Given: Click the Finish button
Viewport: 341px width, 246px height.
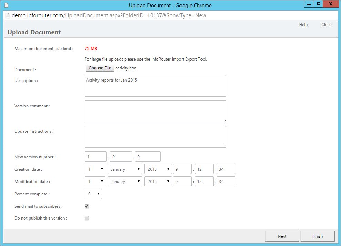Looking at the screenshot, I should (x=318, y=236).
